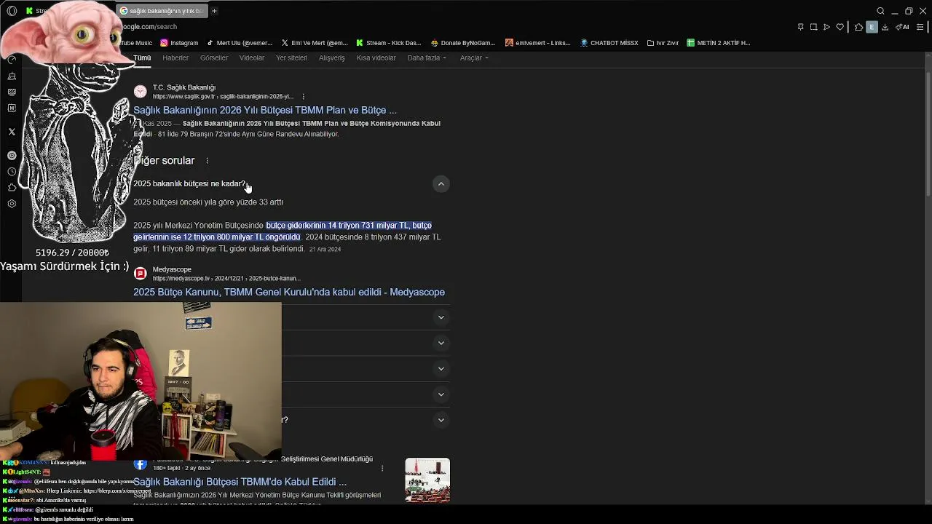Select the Yer siteleri filter tab
Viewport: 932px width, 524px height.
point(291,57)
